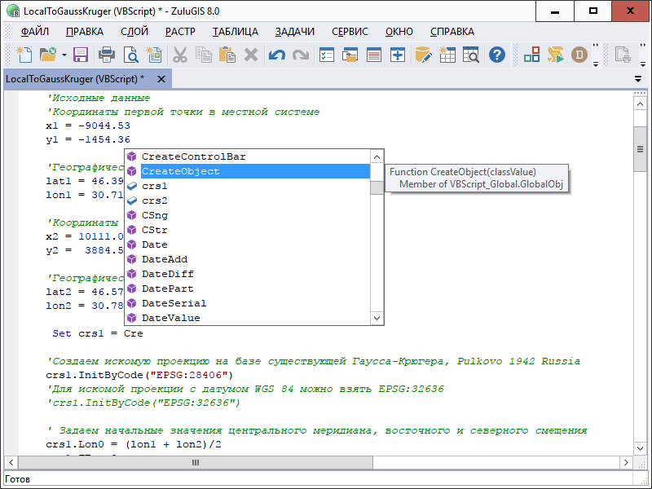Select CreateObject in the autocomplete list
Image resolution: width=652 pixels, height=489 pixels.
181,171
